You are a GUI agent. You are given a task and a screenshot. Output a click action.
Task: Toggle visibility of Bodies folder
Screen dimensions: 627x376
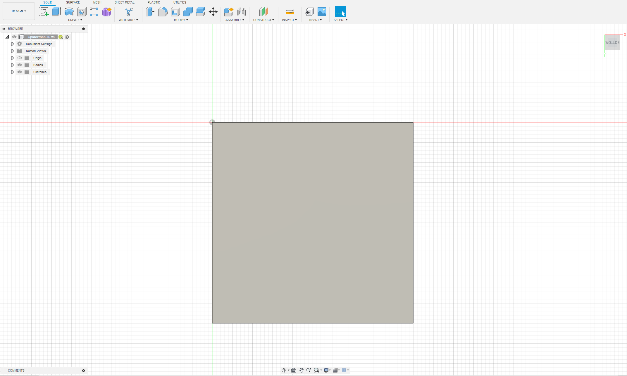coord(20,65)
